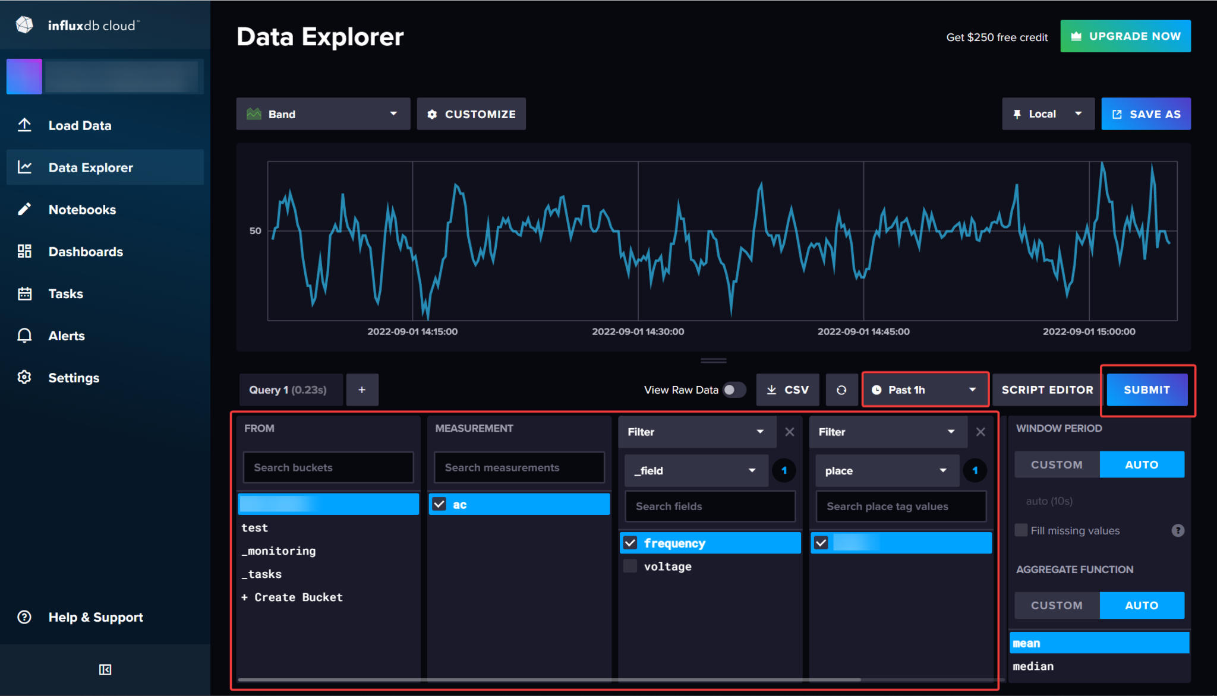
Task: Enable the View Raw Data toggle
Action: tap(733, 390)
